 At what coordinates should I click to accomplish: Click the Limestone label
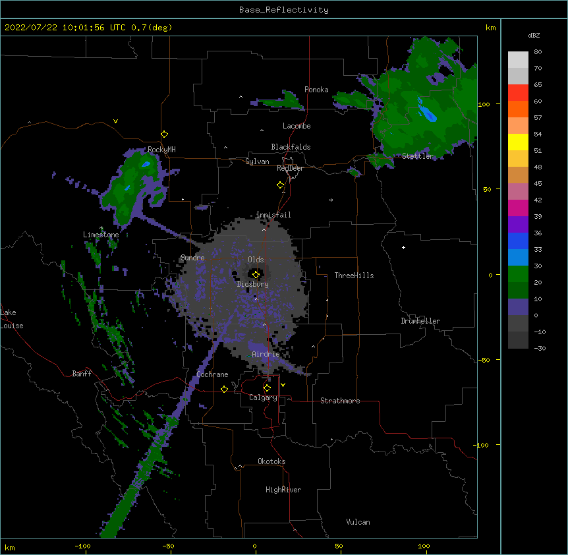click(x=101, y=235)
